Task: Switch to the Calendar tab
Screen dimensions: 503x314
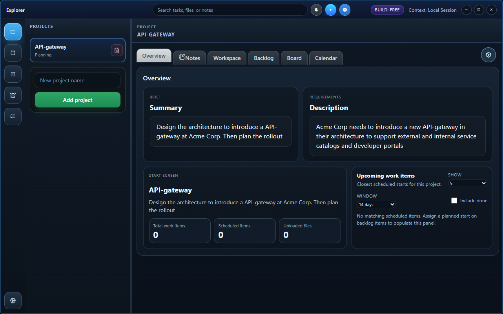Action: pos(326,58)
